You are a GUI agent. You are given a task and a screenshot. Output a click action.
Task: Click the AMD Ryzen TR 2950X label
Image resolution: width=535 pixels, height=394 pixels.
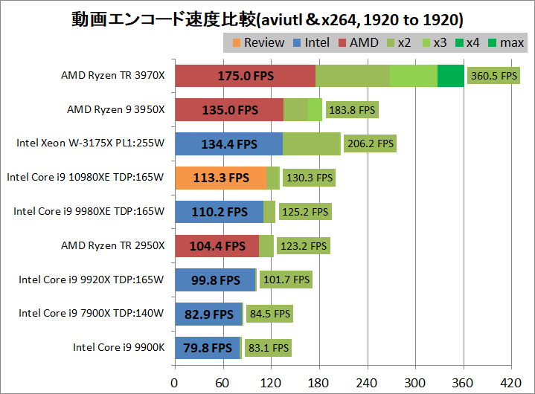[x=112, y=245]
